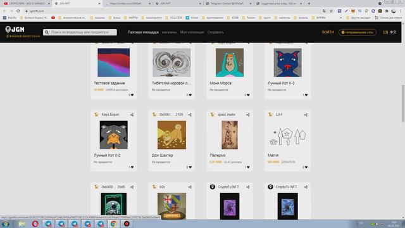The image size is (405, 228).
Task: Click share icon next to 0xb900...29d5 owner
Action: (x=132, y=187)
